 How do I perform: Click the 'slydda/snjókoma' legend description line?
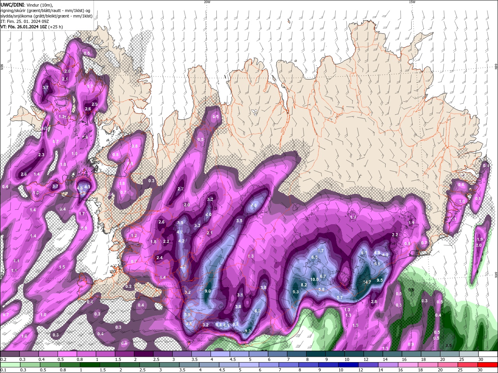point(46,16)
